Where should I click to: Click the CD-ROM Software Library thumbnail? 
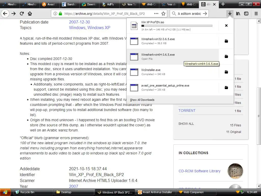tap(235, 171)
